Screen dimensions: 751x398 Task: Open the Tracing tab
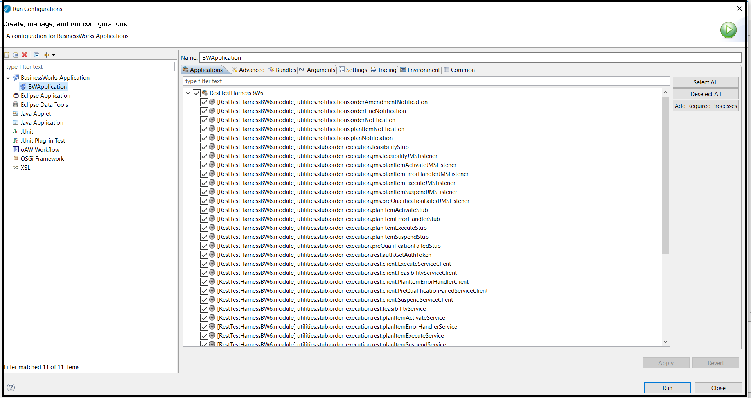coord(383,70)
